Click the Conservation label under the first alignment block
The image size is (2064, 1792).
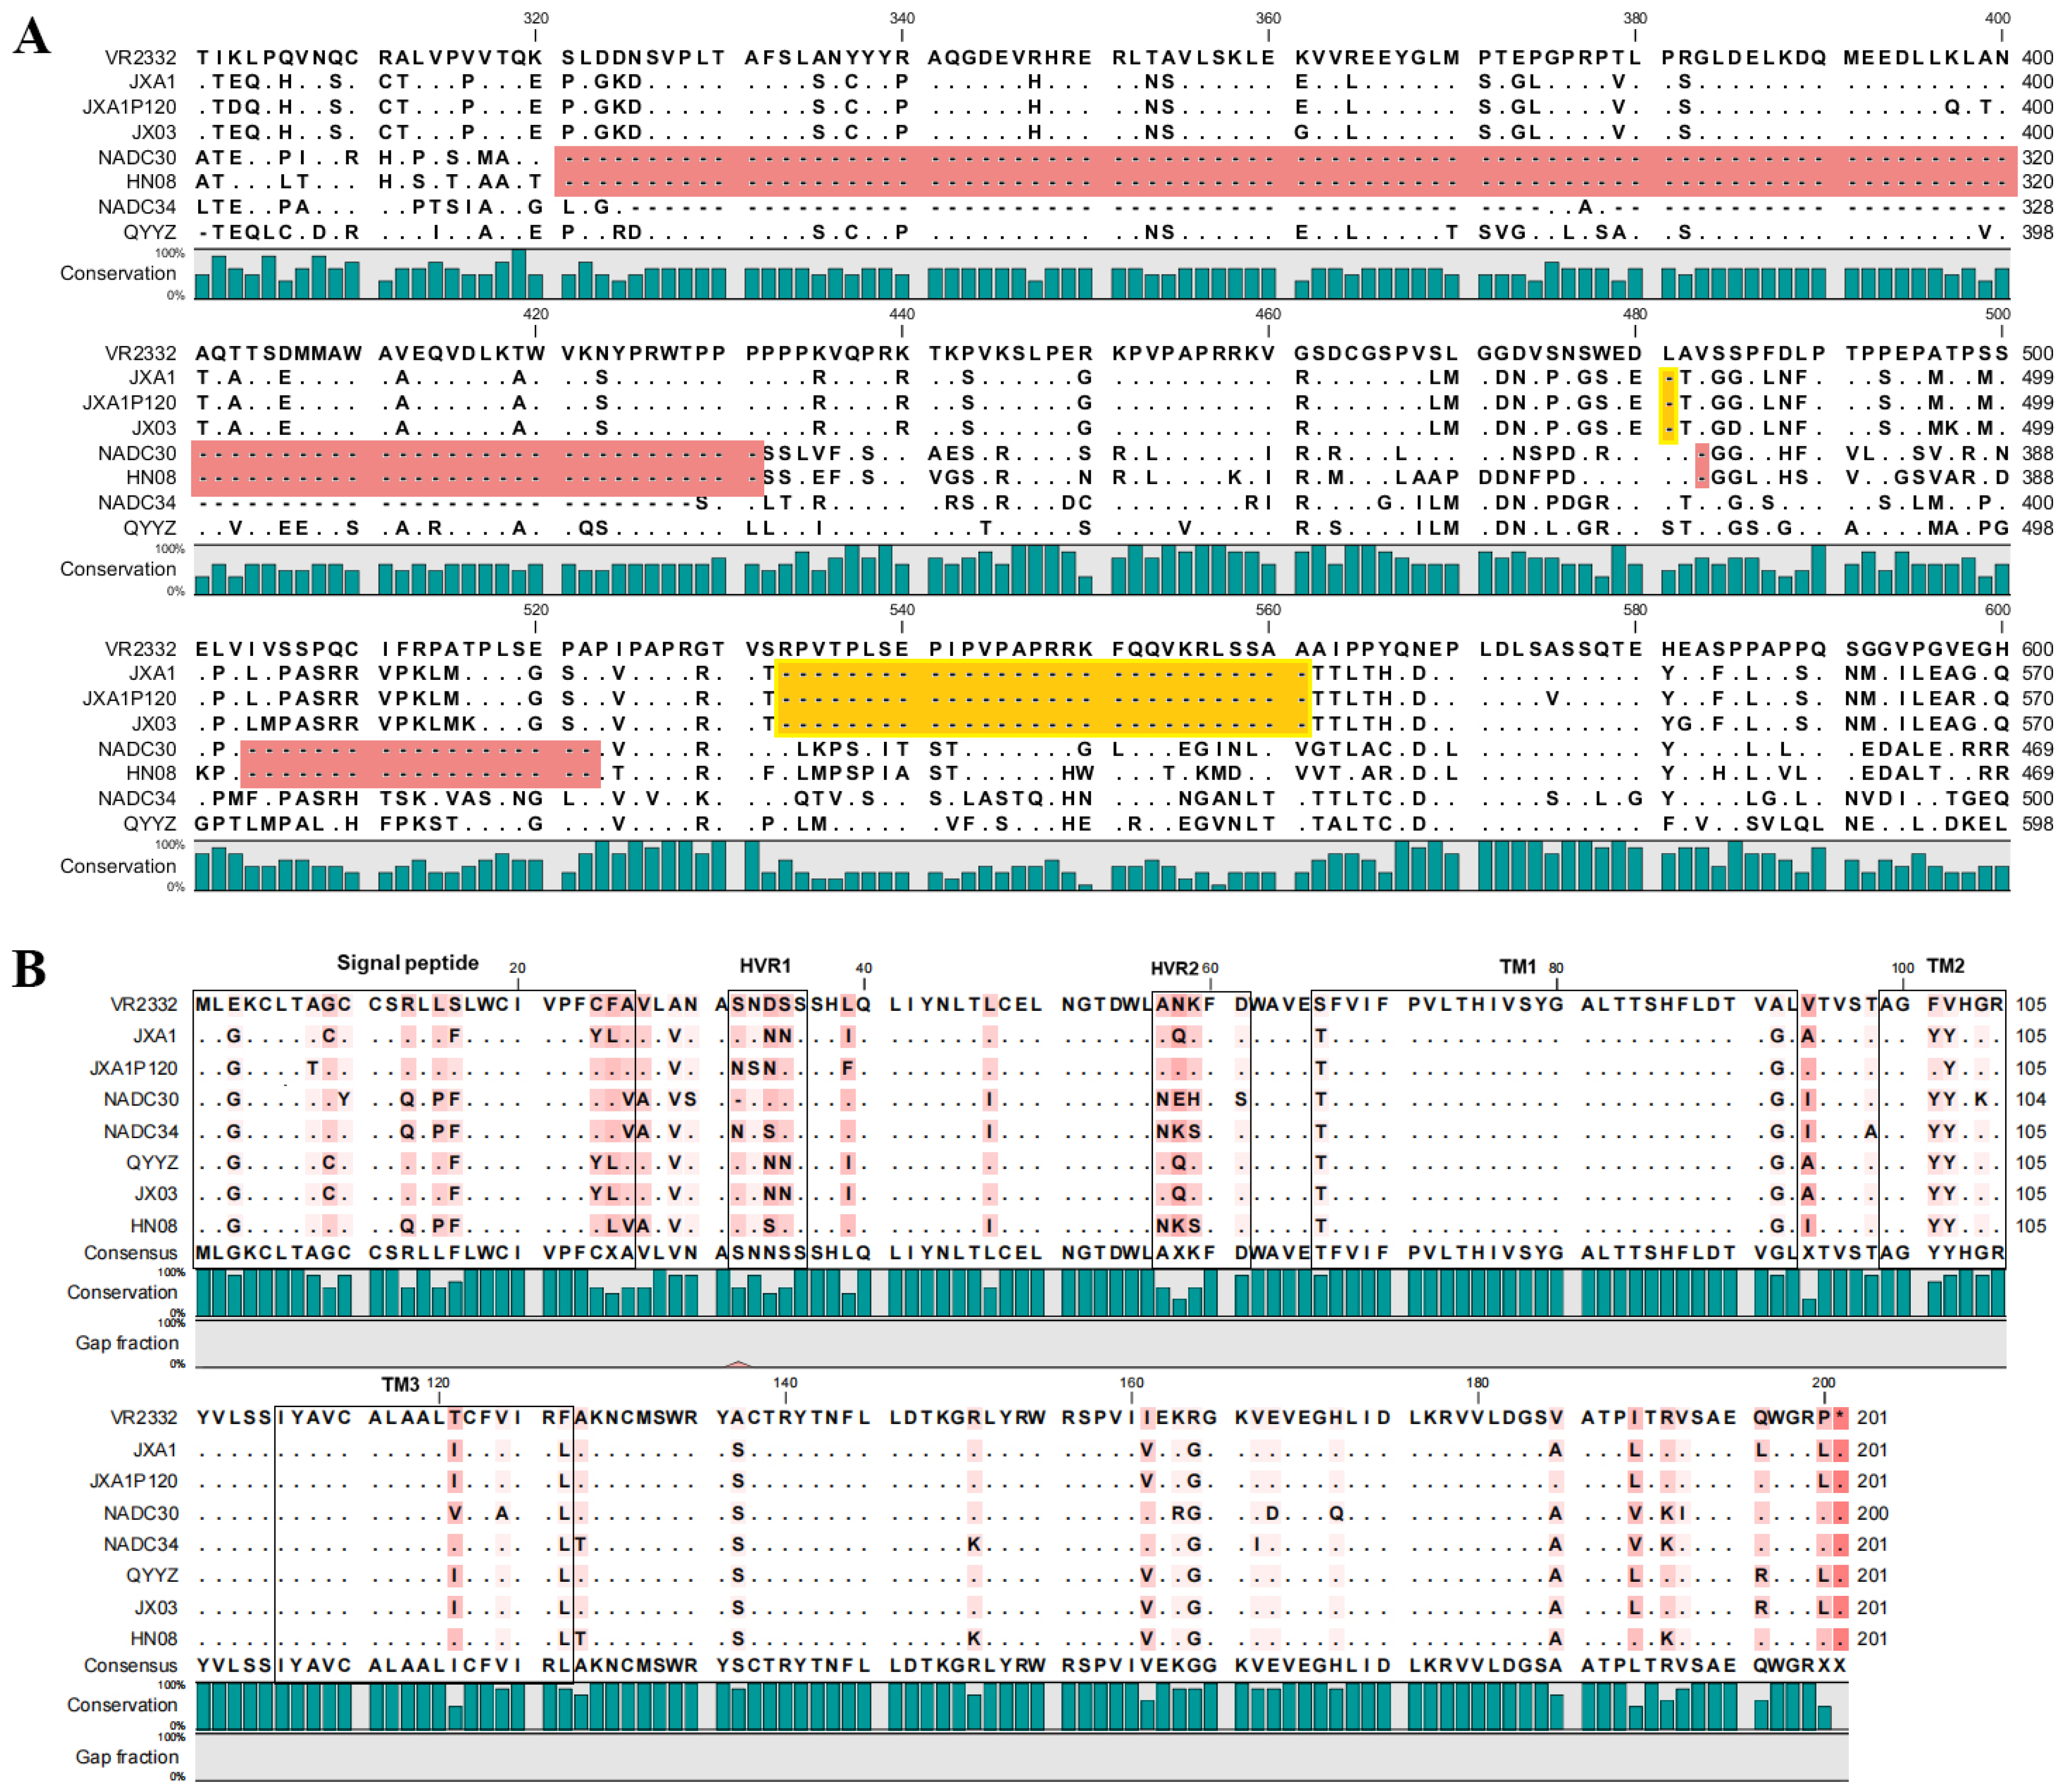point(117,273)
